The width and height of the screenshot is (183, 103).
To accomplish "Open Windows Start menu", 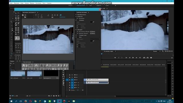I will coord(11,101).
